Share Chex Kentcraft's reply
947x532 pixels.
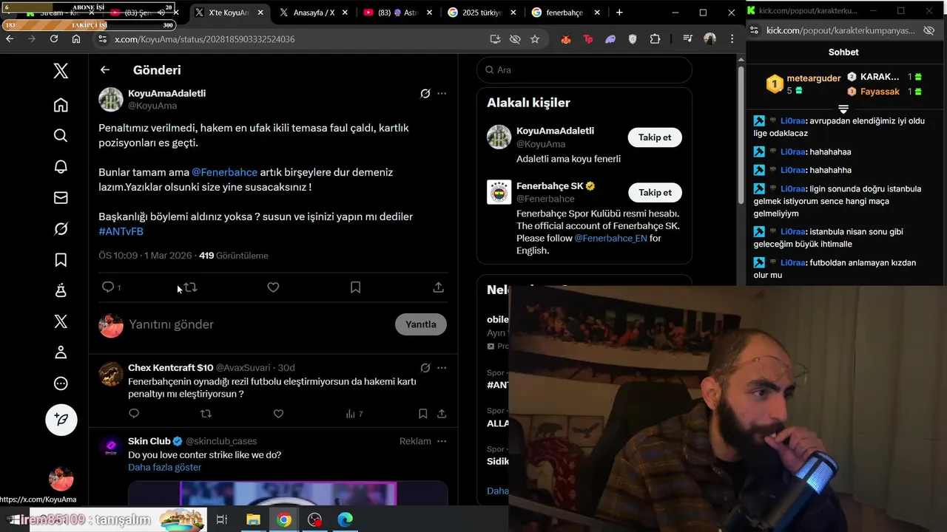(442, 414)
